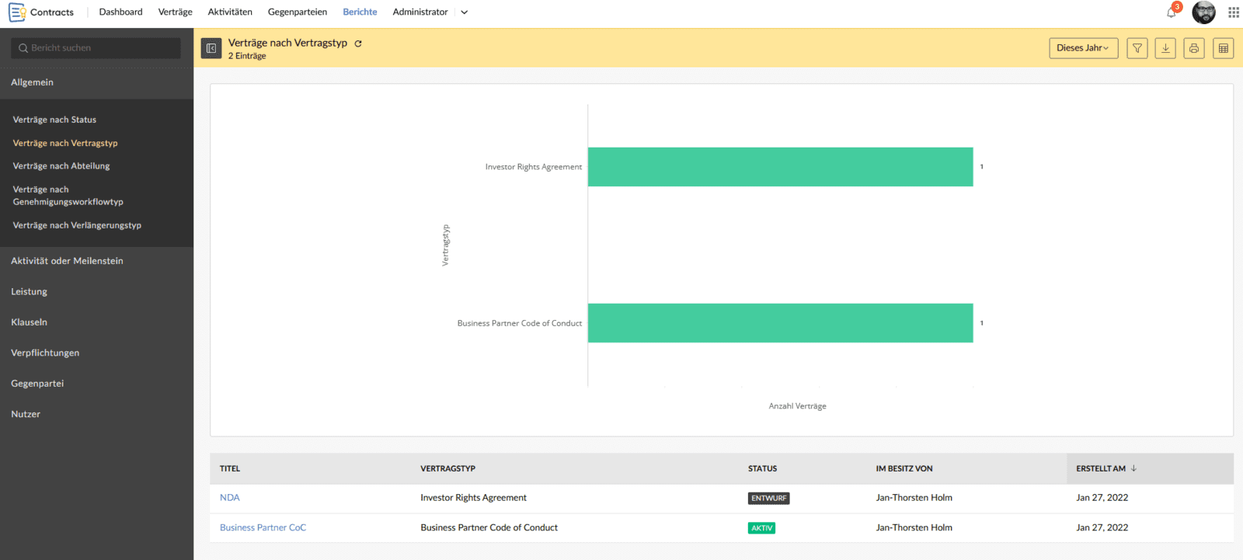This screenshot has width=1243, height=560.
Task: Click Investor Rights Agreement table cell
Action: point(473,498)
